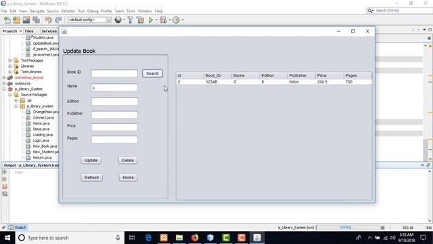Open the Tools menu
Image resolution: width=433 pixels, height=244 pixels.
click(131, 11)
